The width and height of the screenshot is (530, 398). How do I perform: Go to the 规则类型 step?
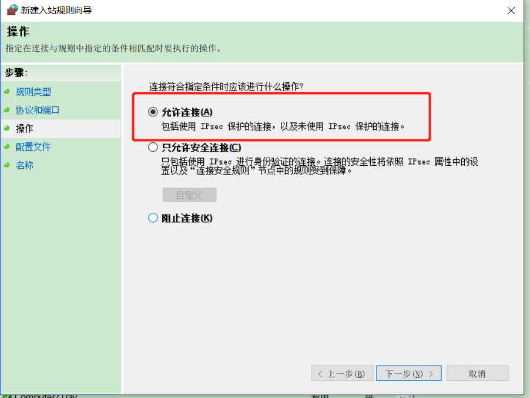(33, 92)
